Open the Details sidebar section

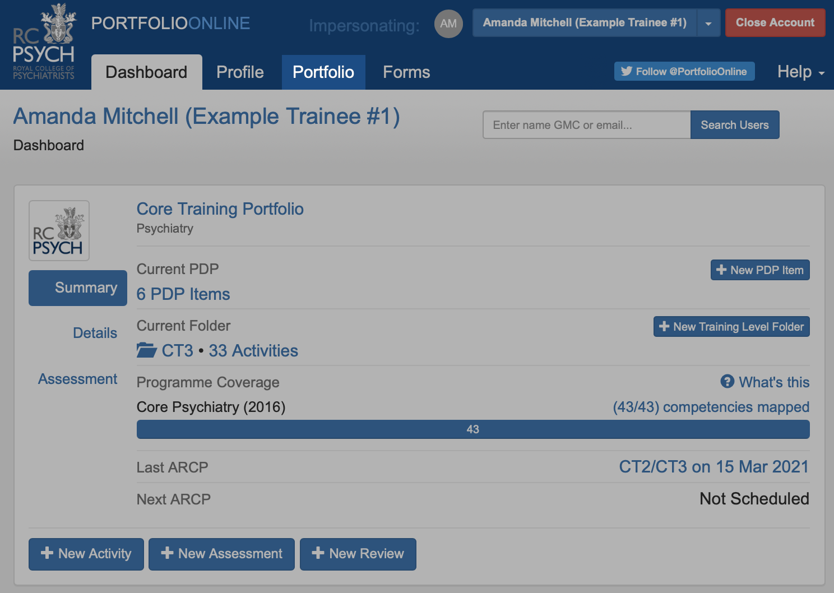[95, 333]
